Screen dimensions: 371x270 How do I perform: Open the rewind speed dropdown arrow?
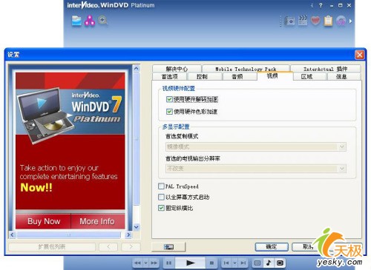coord(146,263)
